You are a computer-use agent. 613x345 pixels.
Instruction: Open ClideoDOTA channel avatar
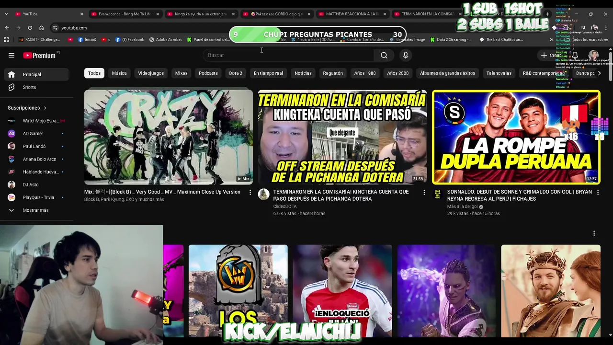click(263, 194)
